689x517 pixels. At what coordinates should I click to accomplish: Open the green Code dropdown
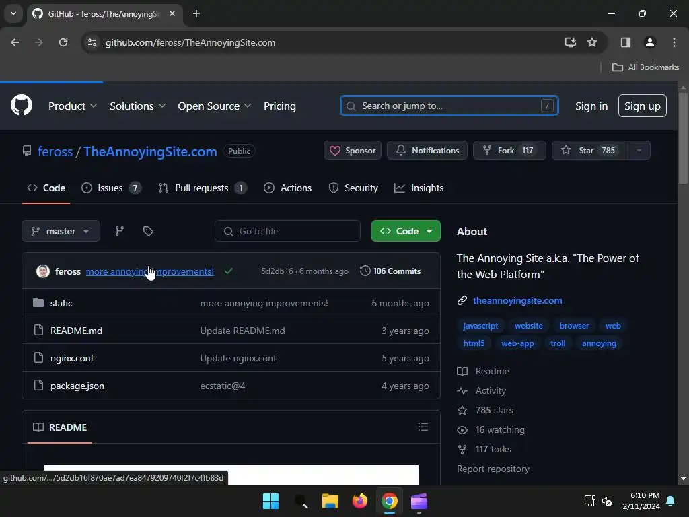pos(406,231)
